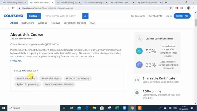Jump to the Syllabus section
Image resolution: width=197 pixels, height=111 pixels.
[42, 23]
